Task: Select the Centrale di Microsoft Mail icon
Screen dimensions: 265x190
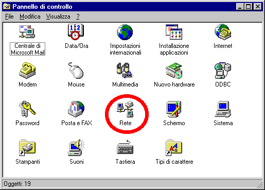Action: [x=27, y=31]
